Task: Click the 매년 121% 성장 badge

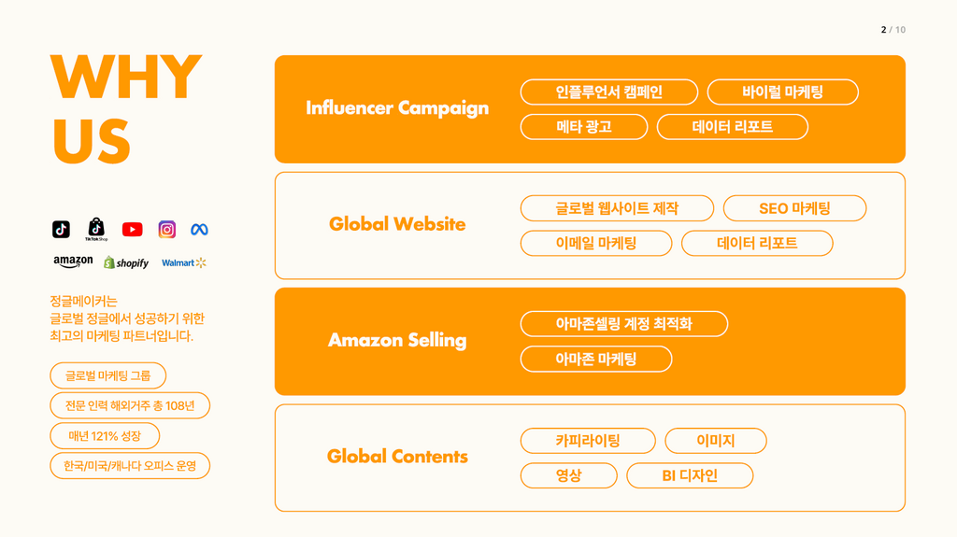Action: click(x=105, y=436)
